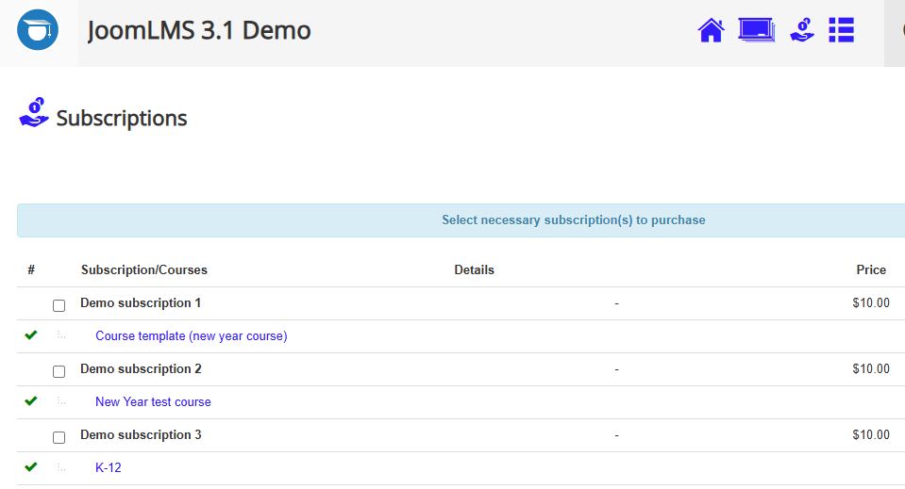Click the JoomLMS graduation cap logo

[x=38, y=31]
